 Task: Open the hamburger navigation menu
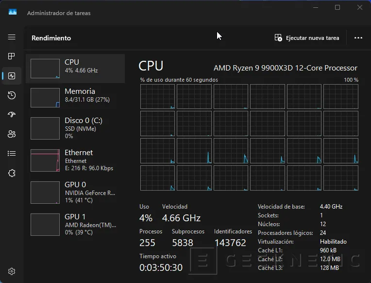click(x=12, y=37)
